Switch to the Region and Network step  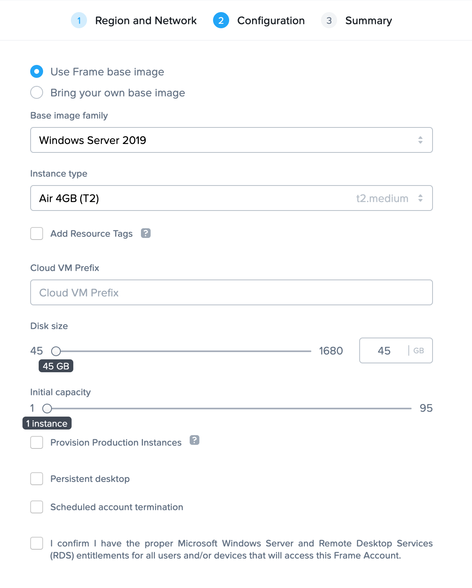click(145, 20)
